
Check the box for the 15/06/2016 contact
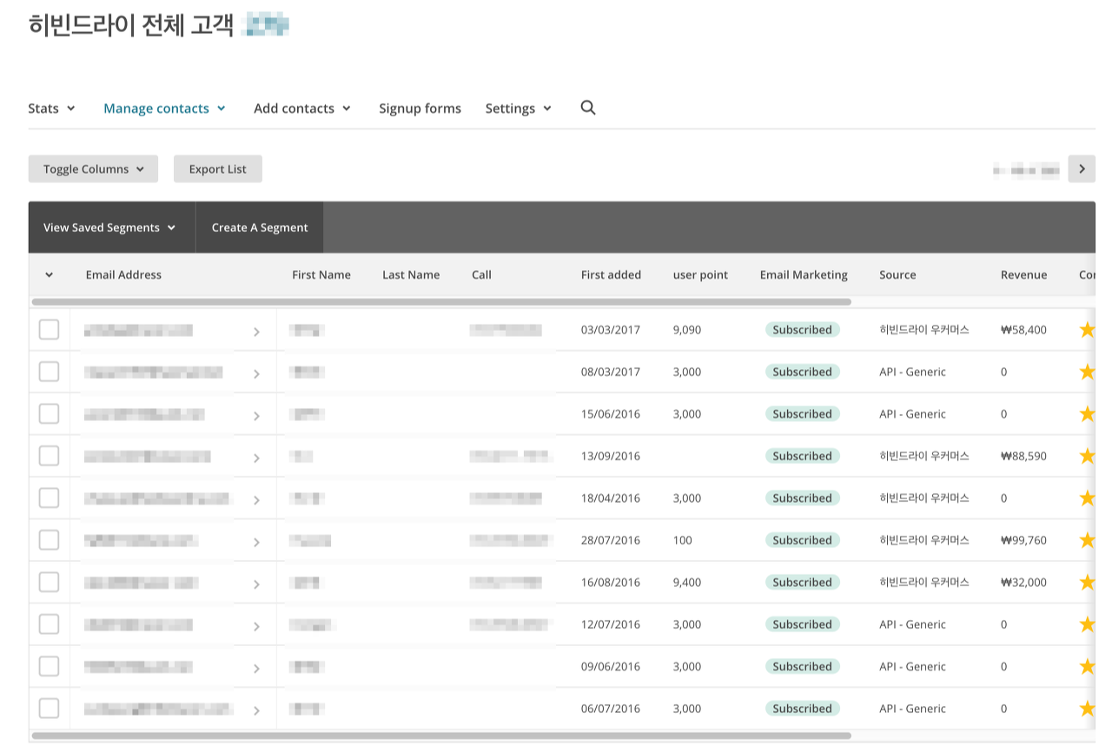tap(50, 413)
